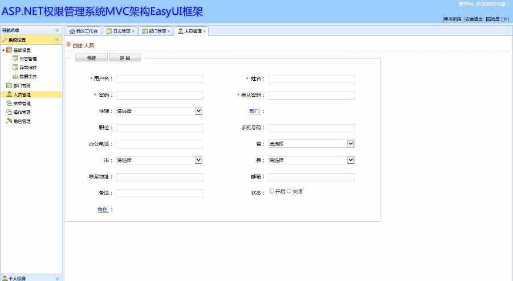Click the user icon on 人员管理 tab

click(x=180, y=31)
